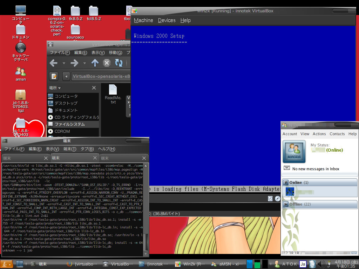
Task: Click the aMSN profile picture
Action: (x=294, y=152)
